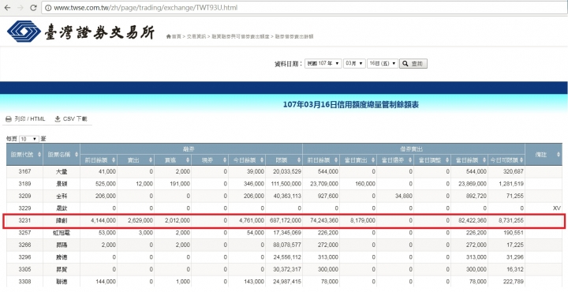Viewport: 568px width, 292px height.
Task: Click the 687,172,000 limit value
Action: tap(286, 221)
